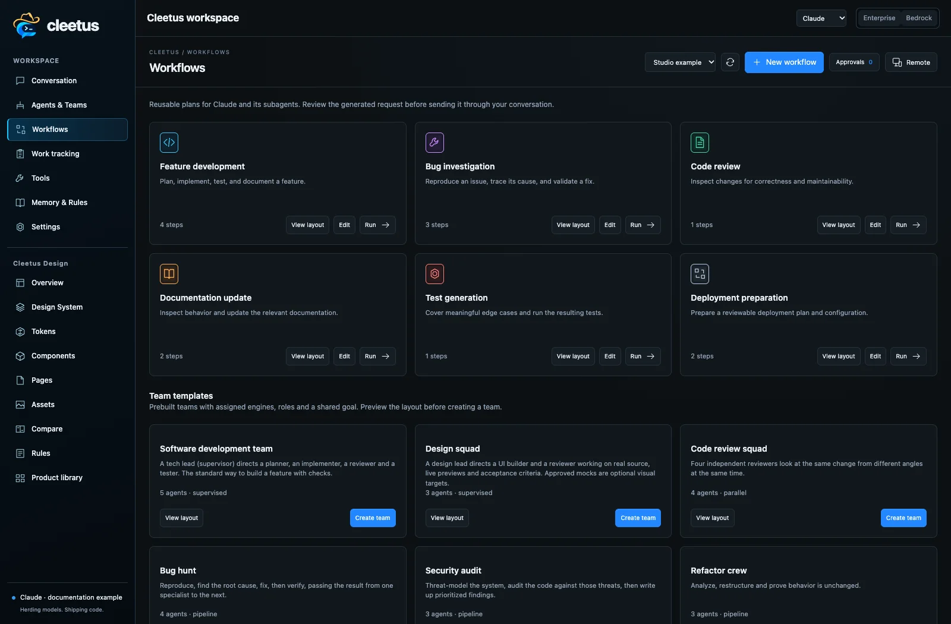Create a New workflow
Screen dimensions: 951x624
pyautogui.click(x=784, y=62)
